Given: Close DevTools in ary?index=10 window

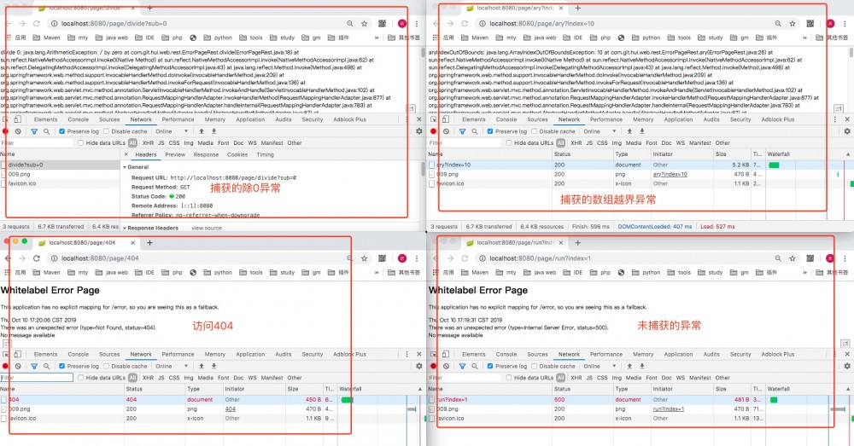Looking at the screenshot, I should coord(847,119).
